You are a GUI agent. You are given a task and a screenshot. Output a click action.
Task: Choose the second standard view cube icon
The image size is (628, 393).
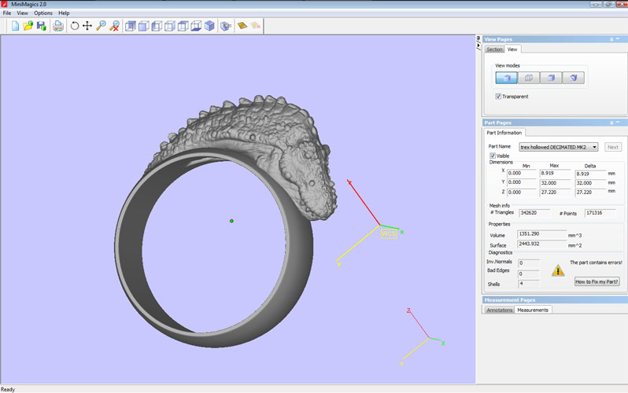(x=143, y=26)
